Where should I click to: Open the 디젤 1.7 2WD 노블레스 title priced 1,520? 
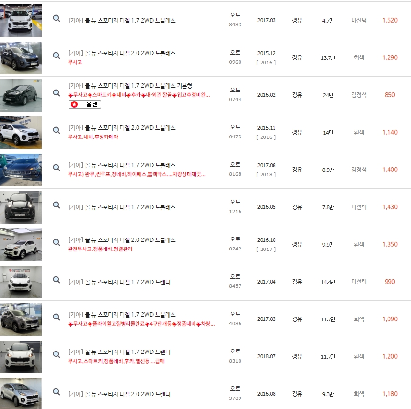[122, 21]
